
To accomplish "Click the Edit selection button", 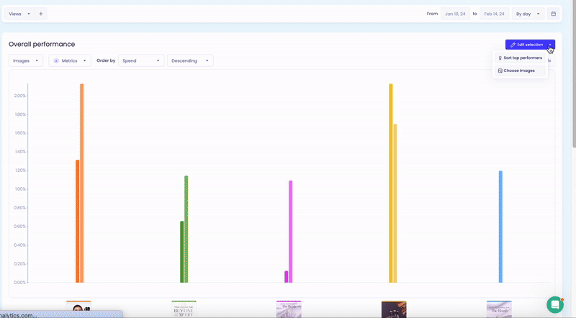I will pyautogui.click(x=526, y=45).
